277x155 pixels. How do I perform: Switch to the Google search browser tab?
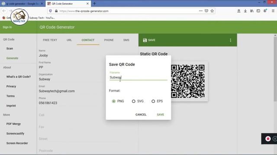point(23,3)
